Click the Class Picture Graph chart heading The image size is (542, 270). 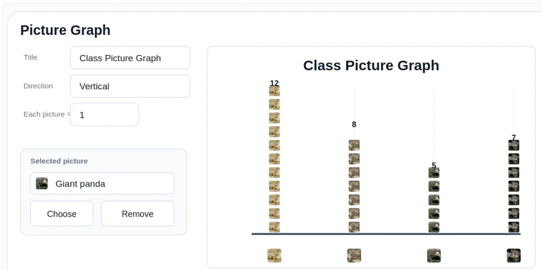click(x=371, y=66)
